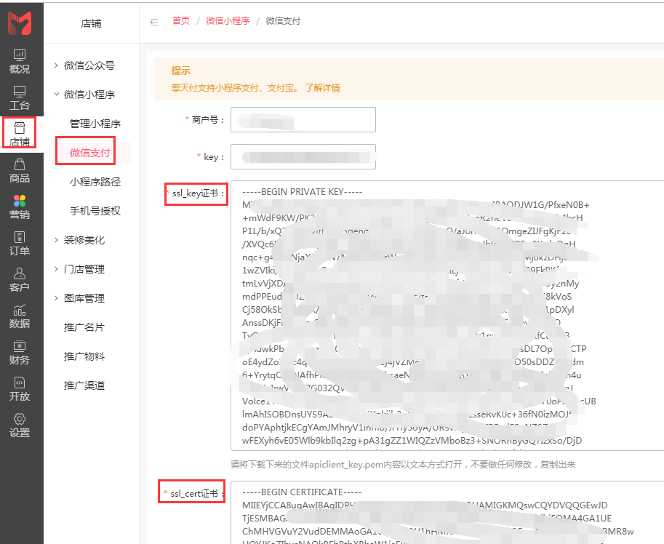Select the 店铺 store sidebar icon
The image size is (664, 544).
(20, 135)
